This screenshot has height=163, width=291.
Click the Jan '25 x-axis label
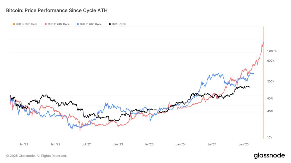pos(244,144)
